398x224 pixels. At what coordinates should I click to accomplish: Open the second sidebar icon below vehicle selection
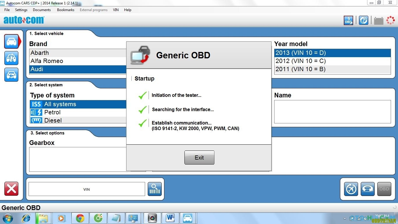pyautogui.click(x=11, y=58)
